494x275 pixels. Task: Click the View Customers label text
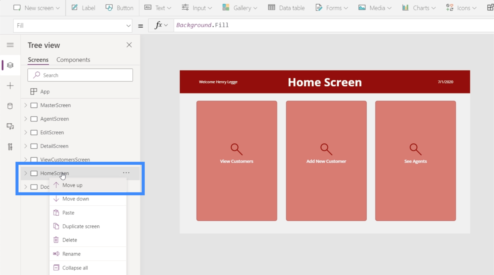237,161
